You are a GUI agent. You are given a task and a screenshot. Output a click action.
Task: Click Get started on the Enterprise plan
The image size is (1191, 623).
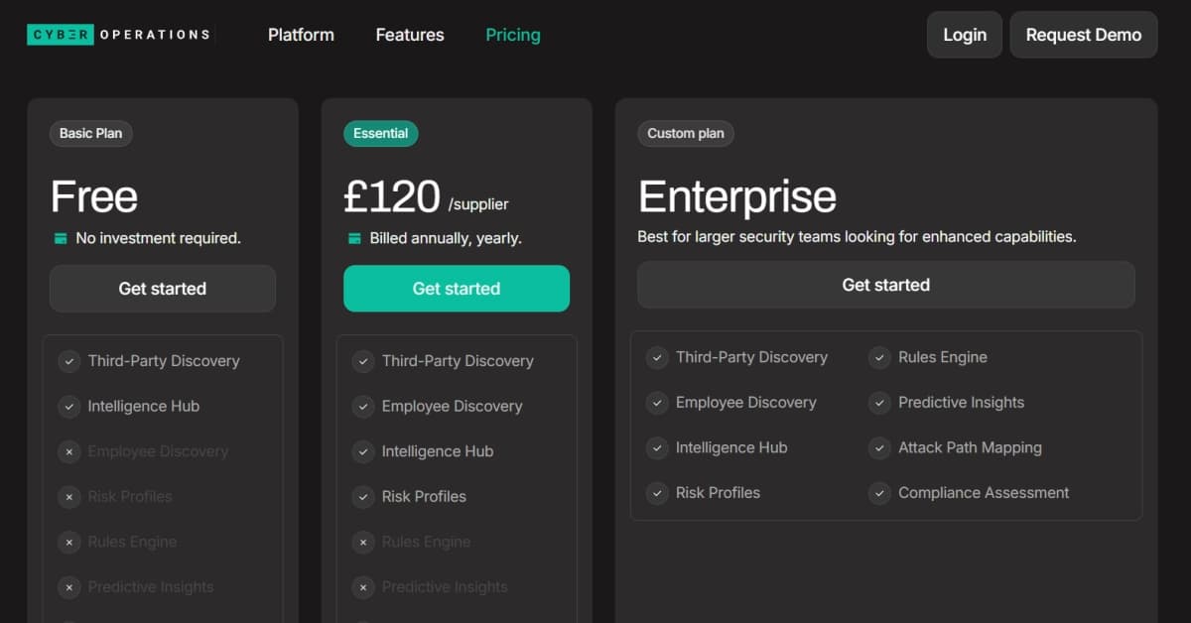click(x=885, y=285)
